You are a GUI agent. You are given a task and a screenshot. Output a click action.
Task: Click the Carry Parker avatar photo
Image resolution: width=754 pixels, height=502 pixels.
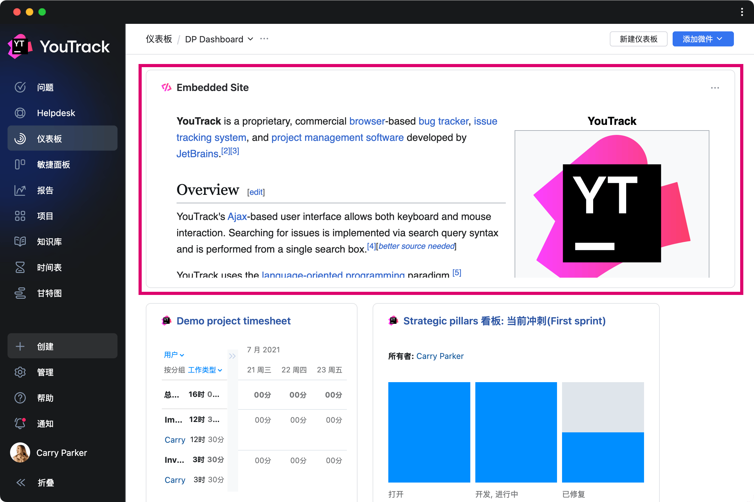[x=20, y=452]
